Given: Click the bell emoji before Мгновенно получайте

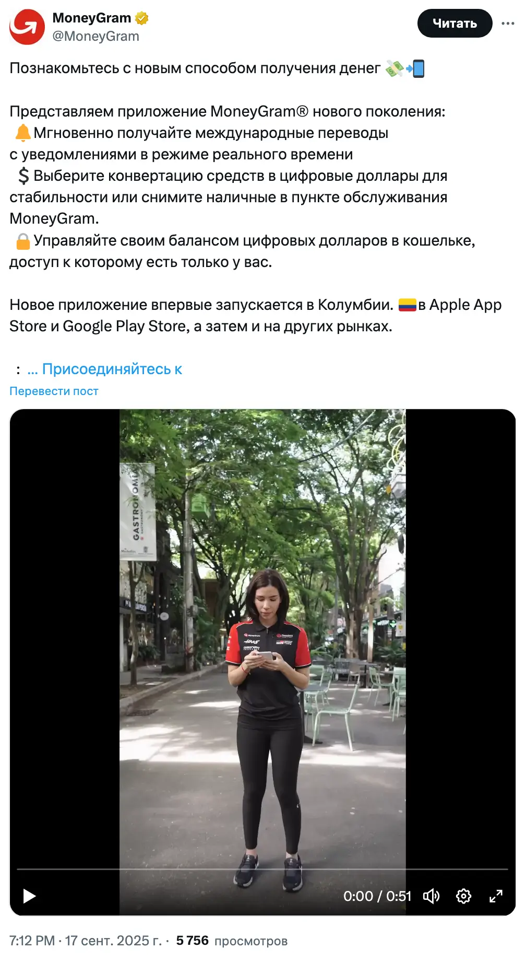Looking at the screenshot, I should tap(23, 133).
